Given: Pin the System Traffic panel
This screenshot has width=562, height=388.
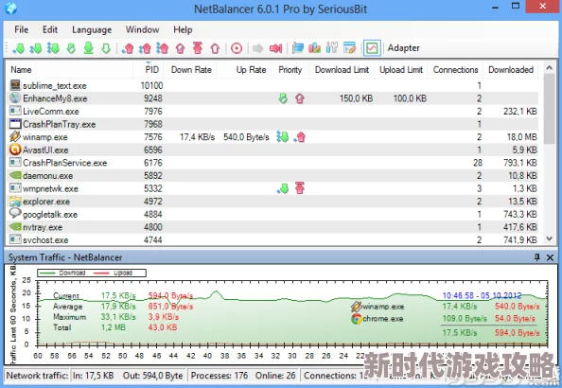Looking at the screenshot, I should 536,257.
